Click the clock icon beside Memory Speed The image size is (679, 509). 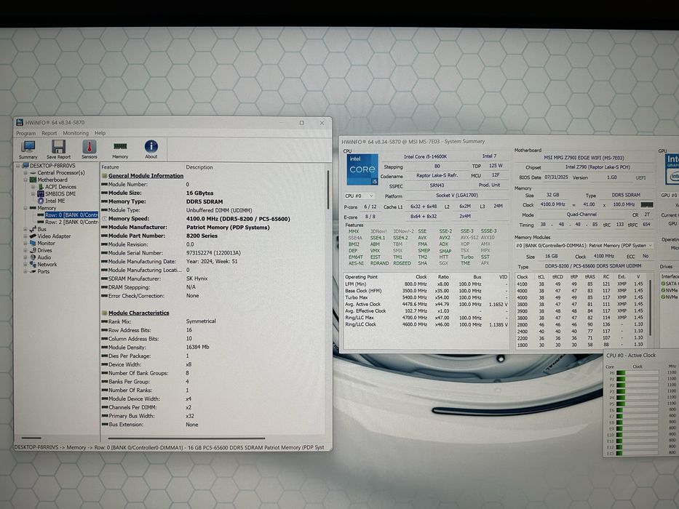click(x=104, y=219)
